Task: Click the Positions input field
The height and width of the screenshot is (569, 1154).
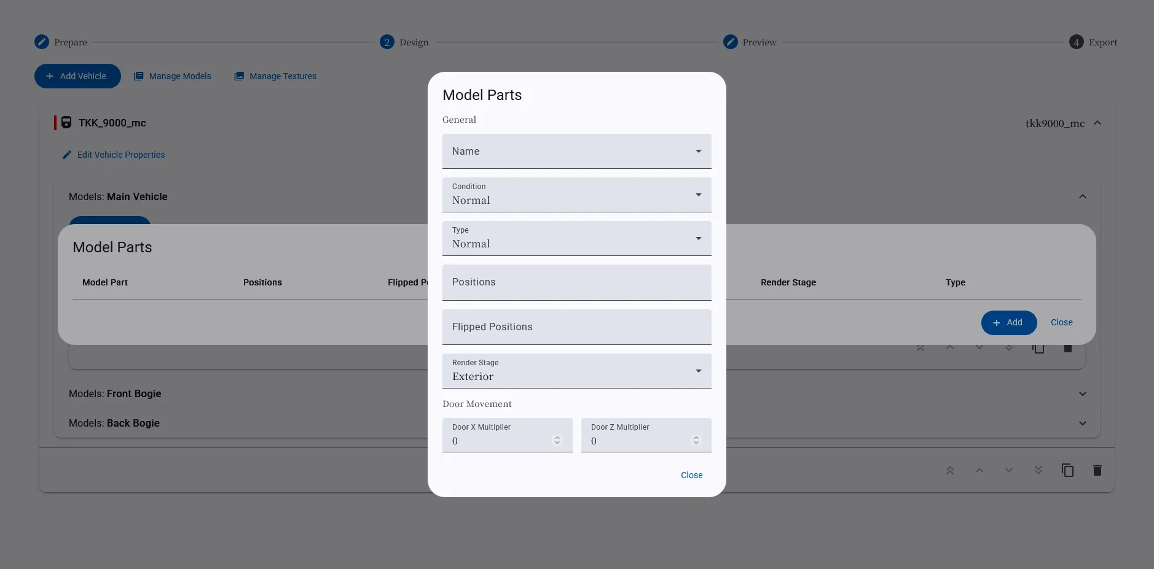Action: pos(576,282)
